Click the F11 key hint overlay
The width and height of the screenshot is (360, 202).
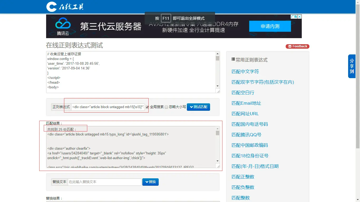(x=180, y=18)
